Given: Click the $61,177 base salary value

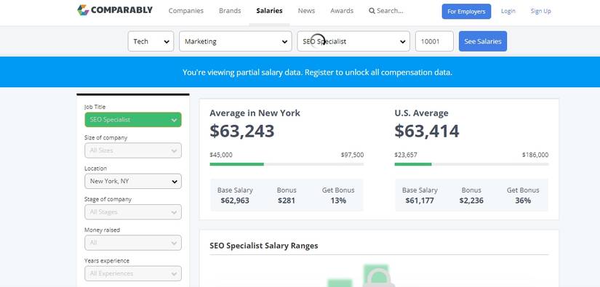Looking at the screenshot, I should point(420,201).
